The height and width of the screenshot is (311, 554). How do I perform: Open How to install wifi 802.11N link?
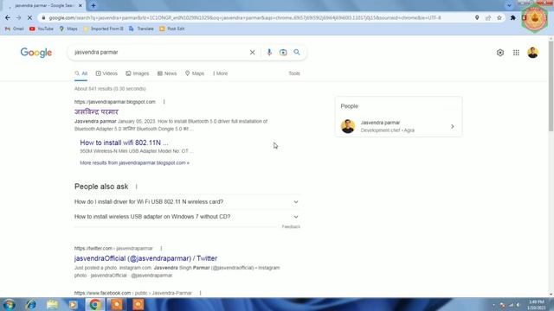point(124,143)
